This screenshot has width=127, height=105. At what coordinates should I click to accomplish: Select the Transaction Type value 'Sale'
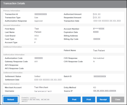pos(36,17)
